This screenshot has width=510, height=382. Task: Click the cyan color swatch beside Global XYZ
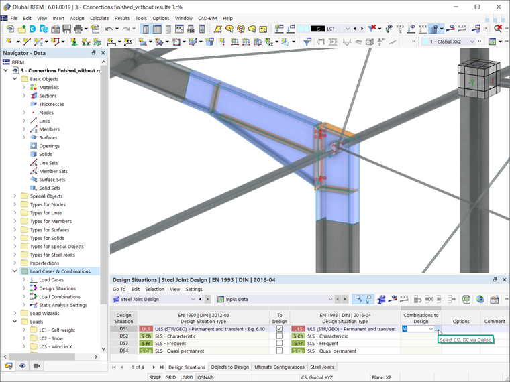425,42
